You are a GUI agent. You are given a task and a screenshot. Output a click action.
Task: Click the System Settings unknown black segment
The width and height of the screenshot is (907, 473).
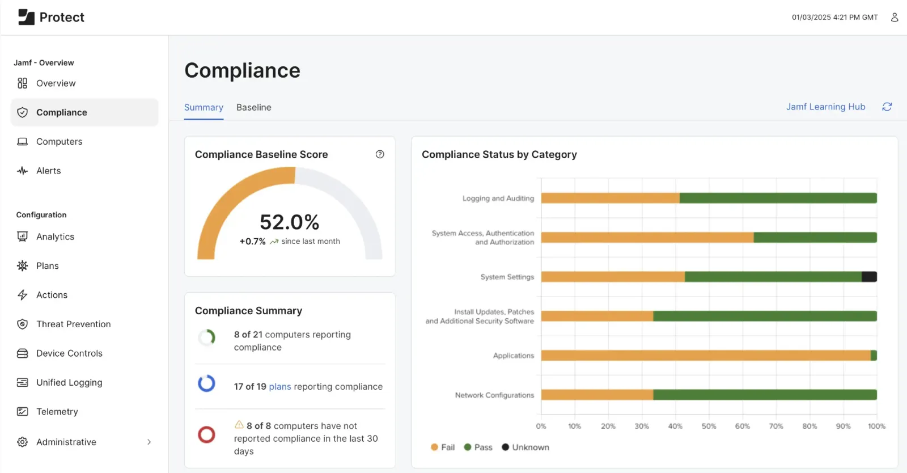point(870,277)
